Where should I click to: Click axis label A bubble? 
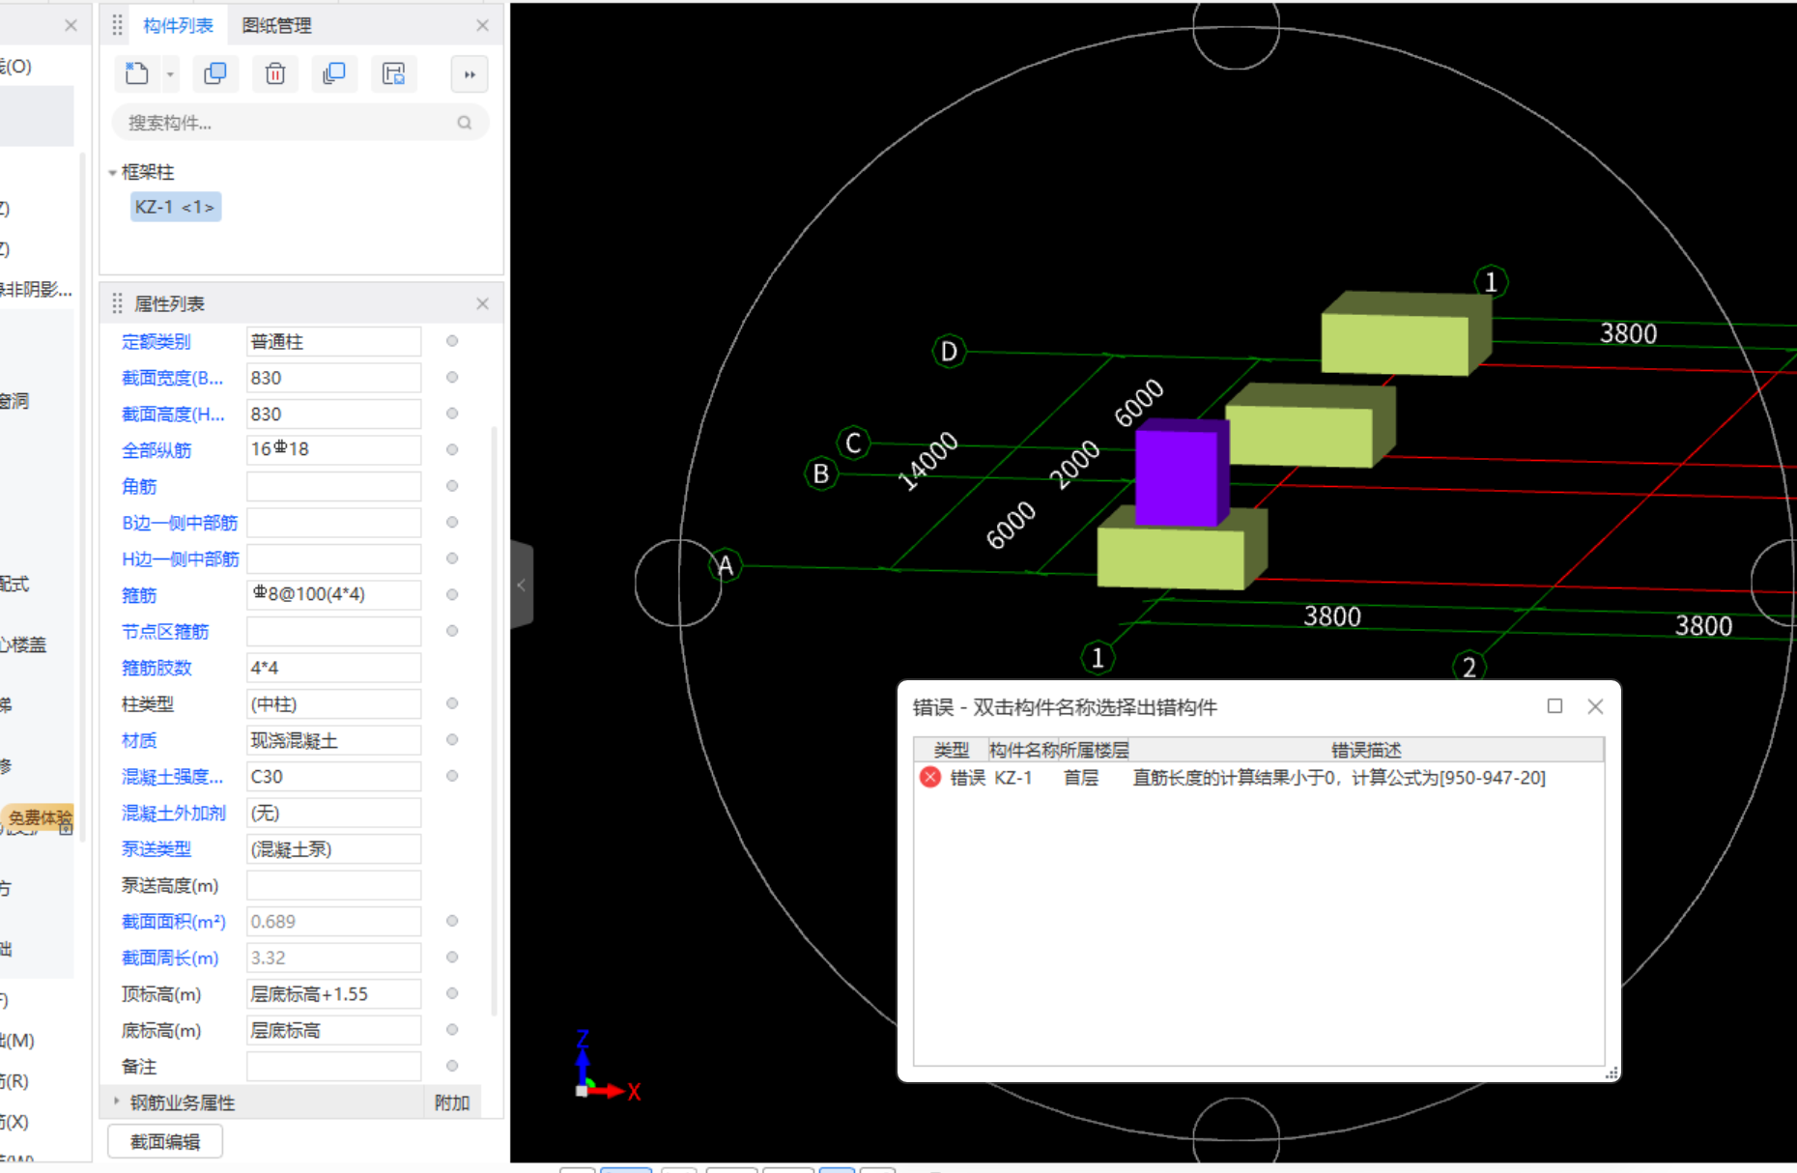tap(726, 565)
